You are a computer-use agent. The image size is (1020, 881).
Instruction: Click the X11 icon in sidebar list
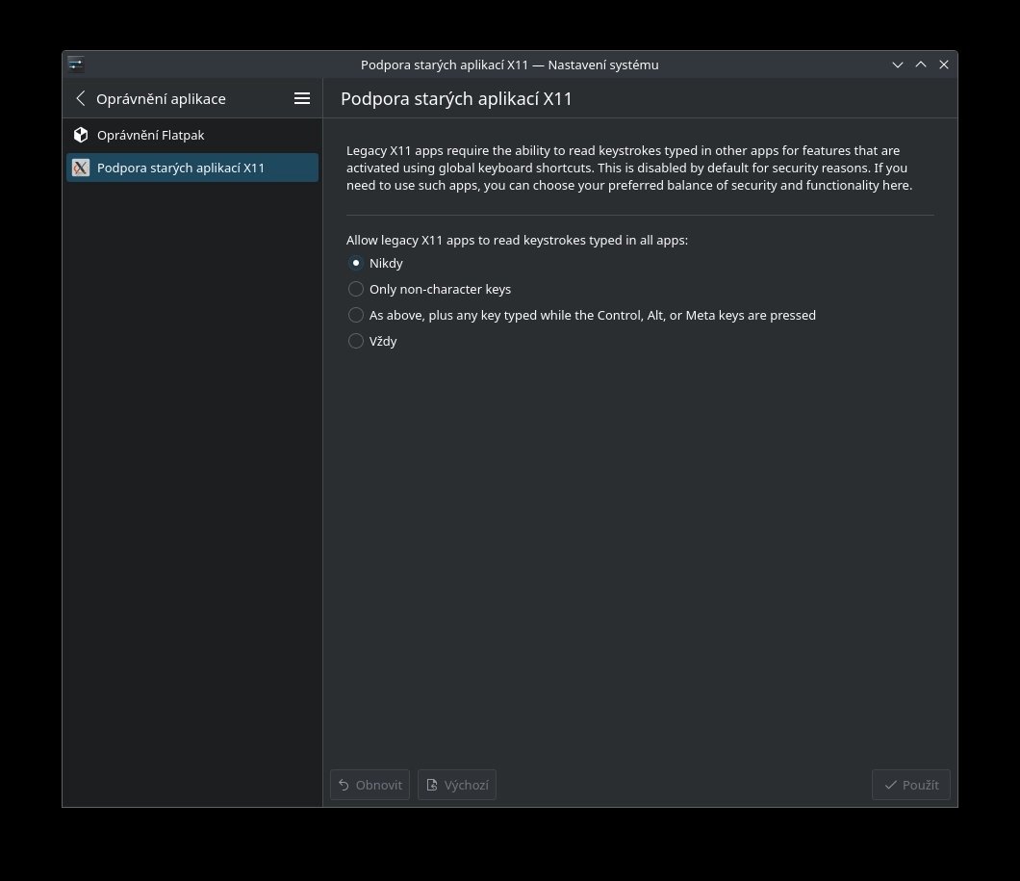tap(81, 168)
